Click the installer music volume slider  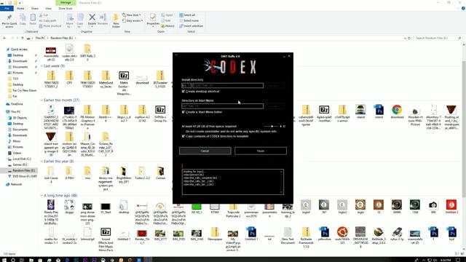272,126
